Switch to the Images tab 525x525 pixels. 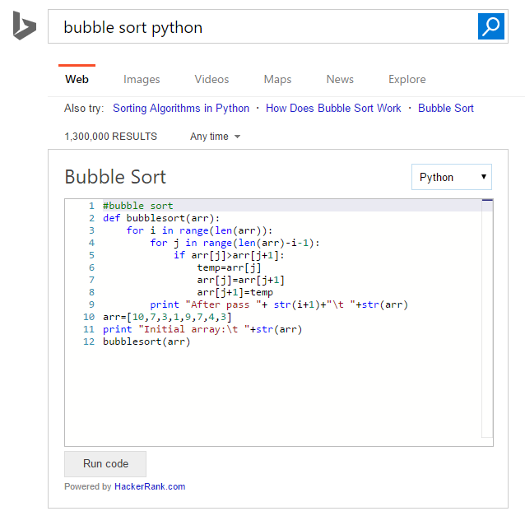click(x=142, y=80)
